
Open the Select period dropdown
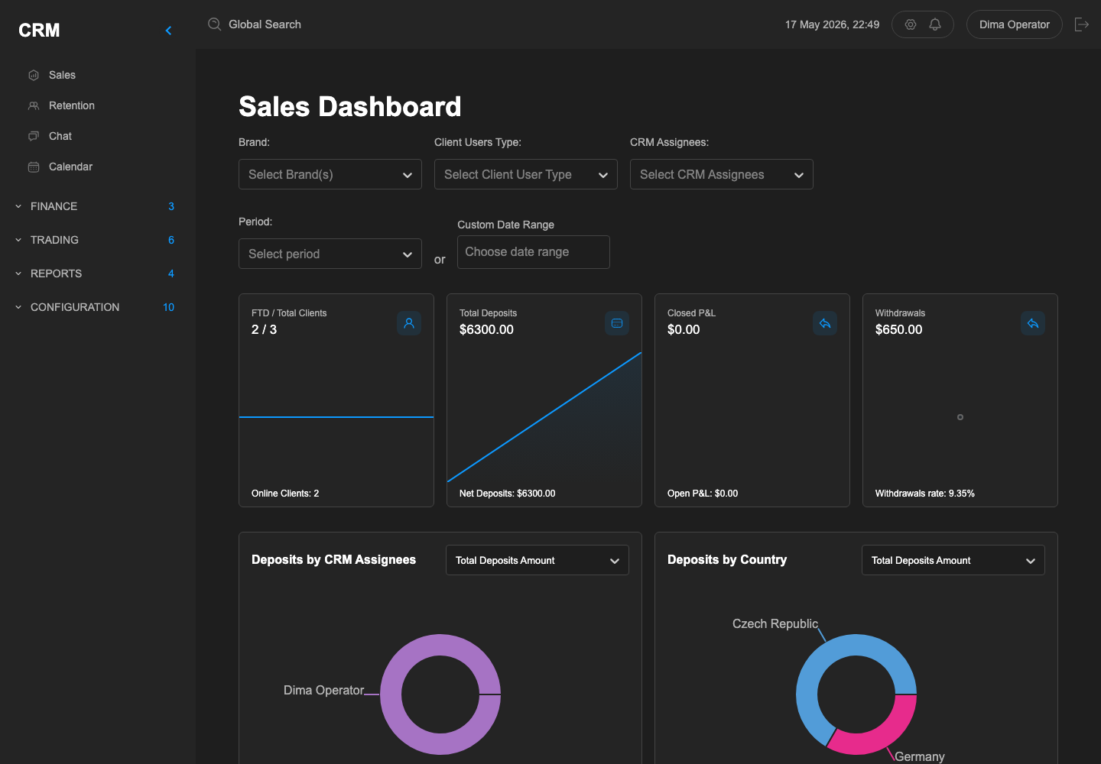(x=330, y=254)
